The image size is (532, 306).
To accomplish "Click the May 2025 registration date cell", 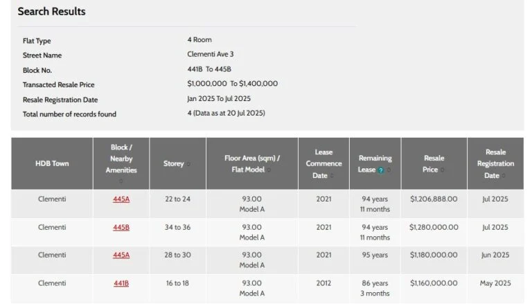I will click(x=495, y=283).
